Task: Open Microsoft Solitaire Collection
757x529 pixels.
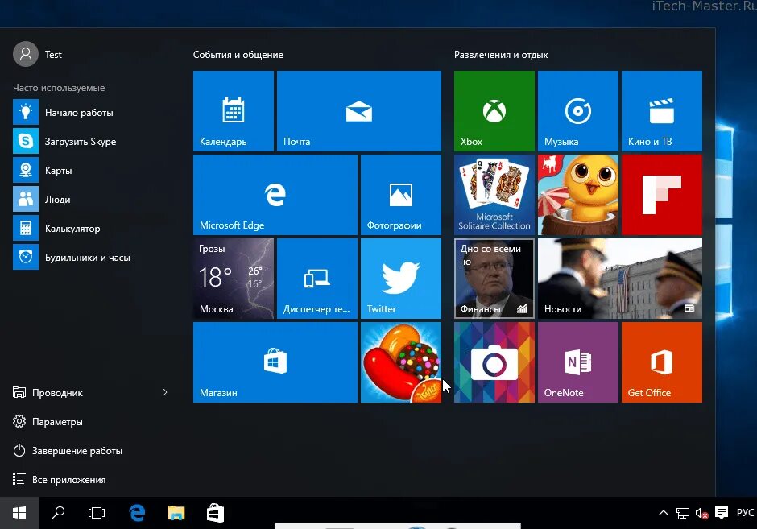Action: coord(494,194)
